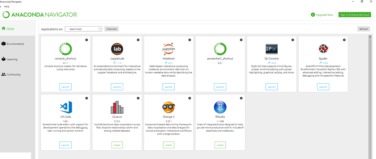Image resolution: width=376 pixels, height=159 pixels.
Task: Click the VS Code version 1.46.1 text
Action: tap(65, 121)
